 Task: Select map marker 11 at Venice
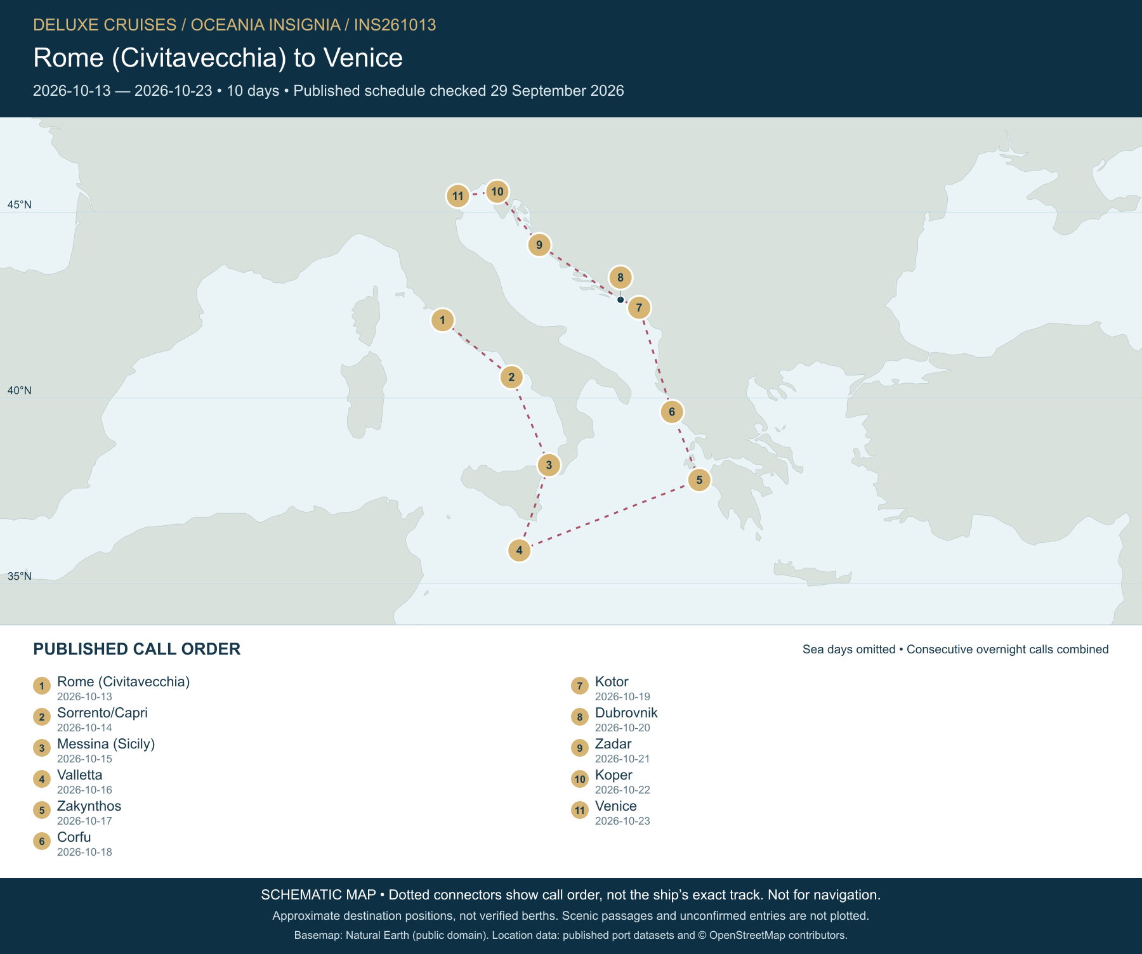click(x=458, y=196)
